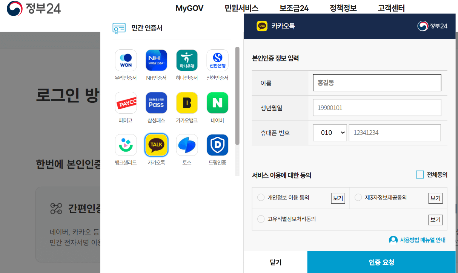This screenshot has height=273, width=458.
Task: Select the 개인정보 이용 동의 radio button
Action: click(x=261, y=198)
